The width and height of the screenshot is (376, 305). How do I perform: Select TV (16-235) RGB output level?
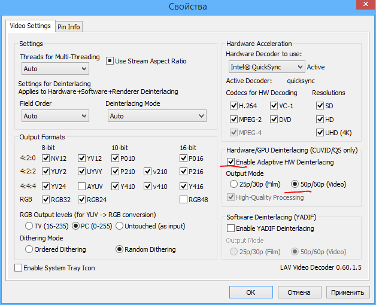[x=29, y=226]
